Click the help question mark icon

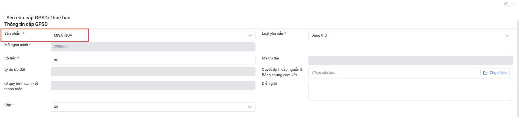[506, 4]
